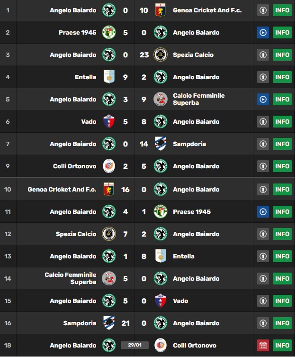
Task: Open INFO for match 18
Action: coord(282,346)
